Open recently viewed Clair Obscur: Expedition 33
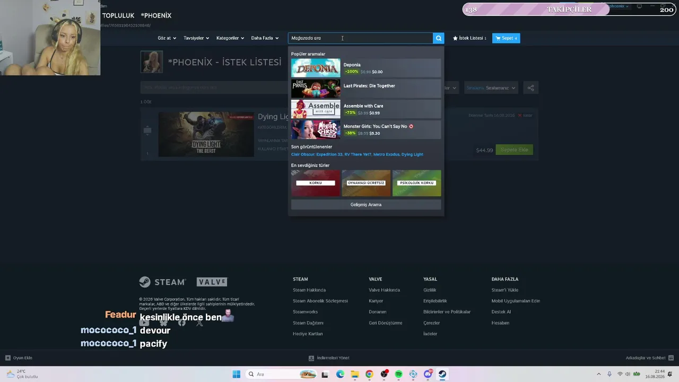The image size is (679, 382). 317,154
